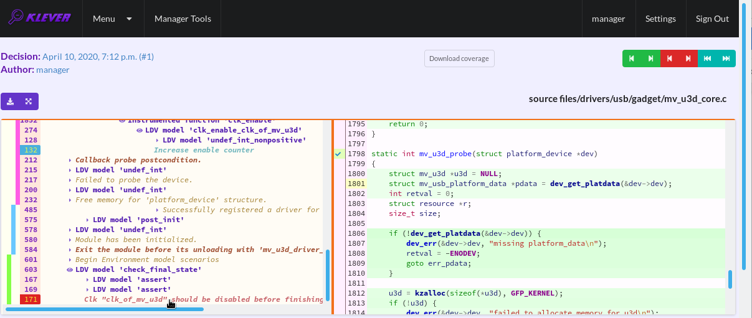This screenshot has height=318, width=752.
Task: Expand LDV model 'undef_int' on line 215
Action: 70,170
